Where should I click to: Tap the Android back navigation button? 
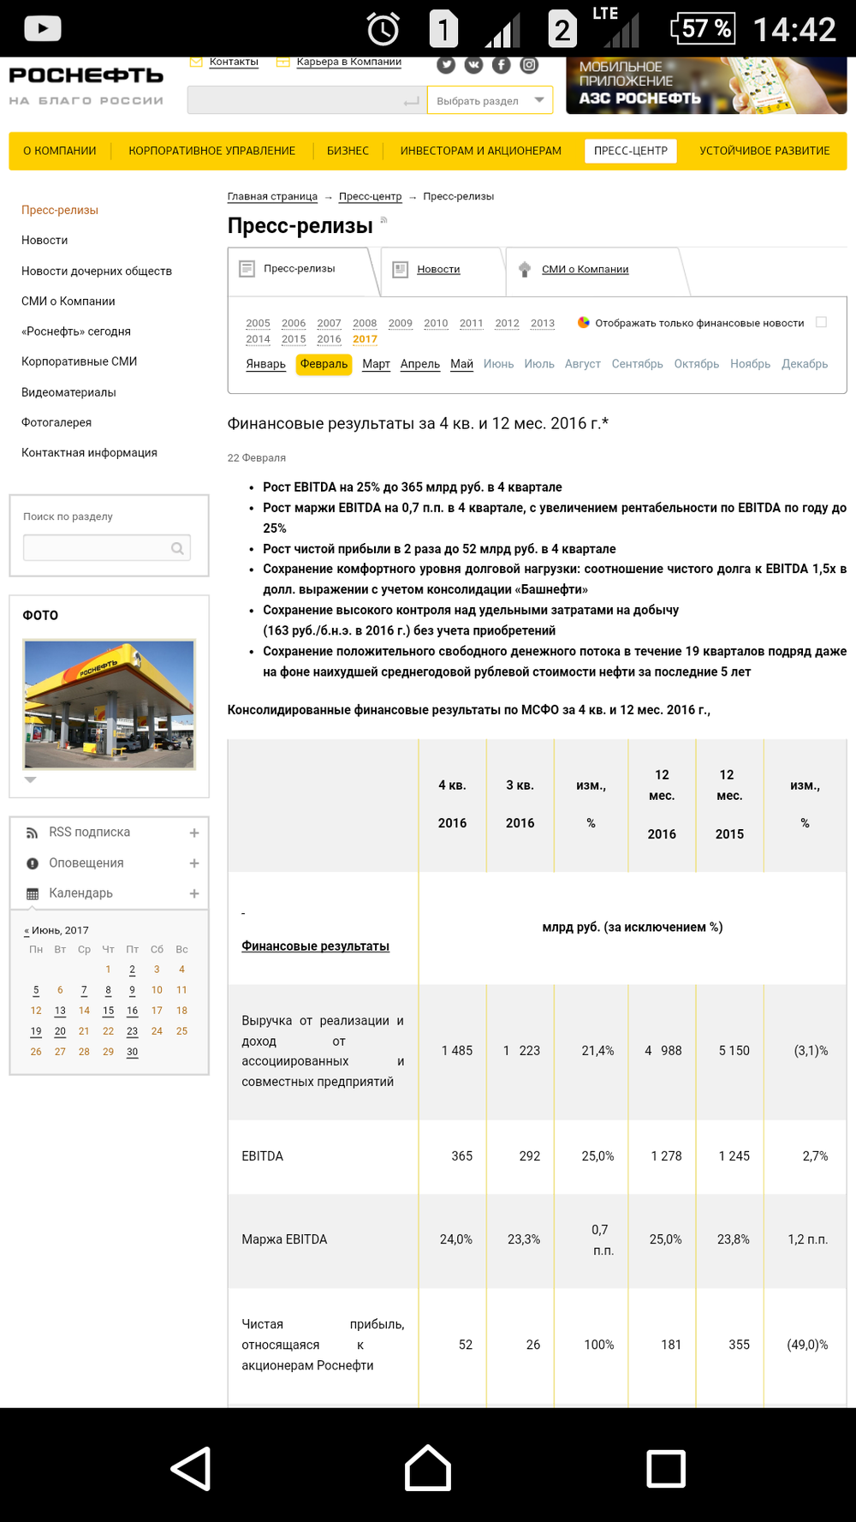tap(191, 1469)
